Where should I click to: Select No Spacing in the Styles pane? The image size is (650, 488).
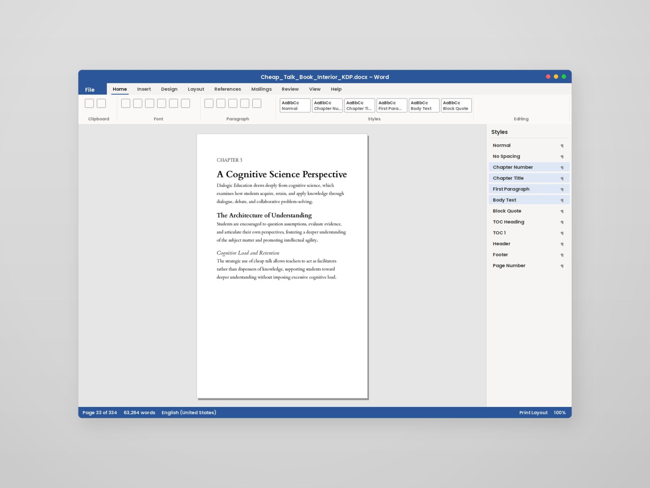(x=529, y=156)
